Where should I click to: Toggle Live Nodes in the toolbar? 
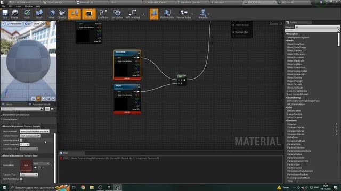pyautogui.click(x=103, y=14)
